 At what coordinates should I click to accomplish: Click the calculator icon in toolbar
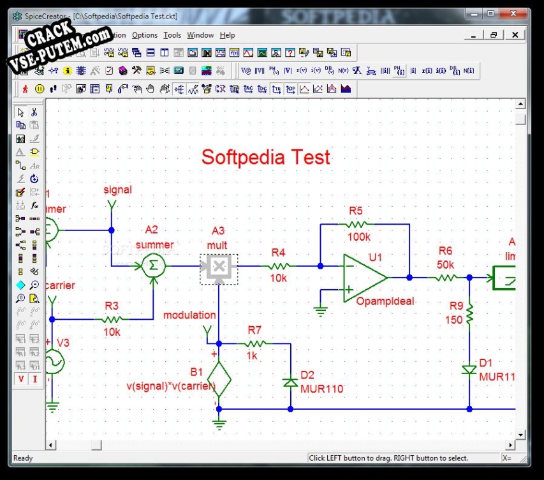point(179,71)
